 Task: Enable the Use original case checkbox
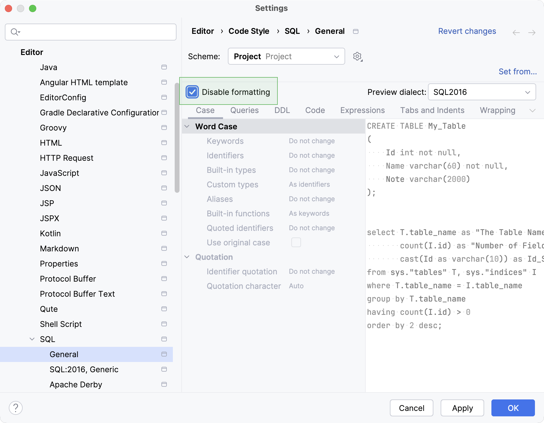click(296, 242)
